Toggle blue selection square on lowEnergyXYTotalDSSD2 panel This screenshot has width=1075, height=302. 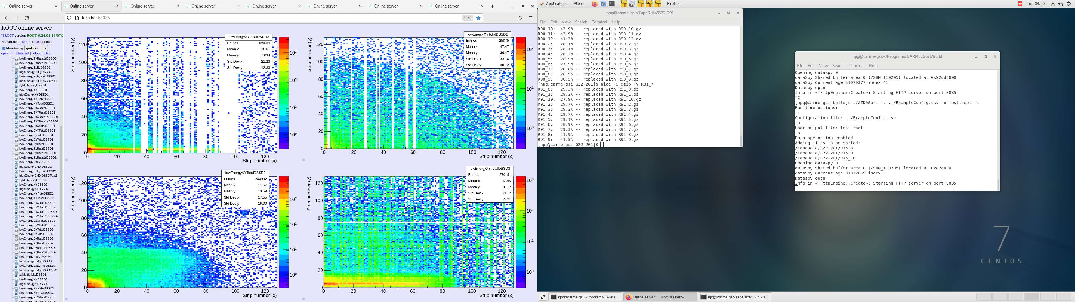click(66, 299)
